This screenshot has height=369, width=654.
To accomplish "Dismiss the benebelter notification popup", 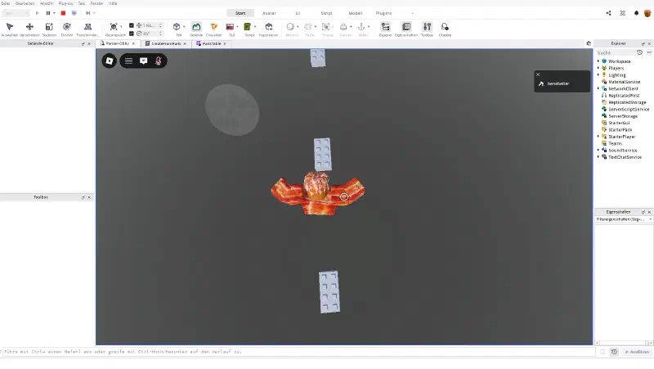I will [538, 74].
